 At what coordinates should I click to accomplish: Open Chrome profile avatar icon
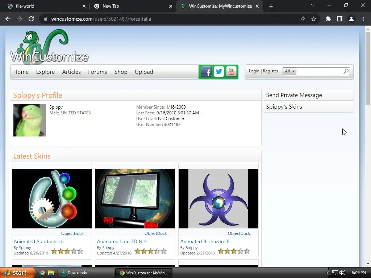pos(351,19)
